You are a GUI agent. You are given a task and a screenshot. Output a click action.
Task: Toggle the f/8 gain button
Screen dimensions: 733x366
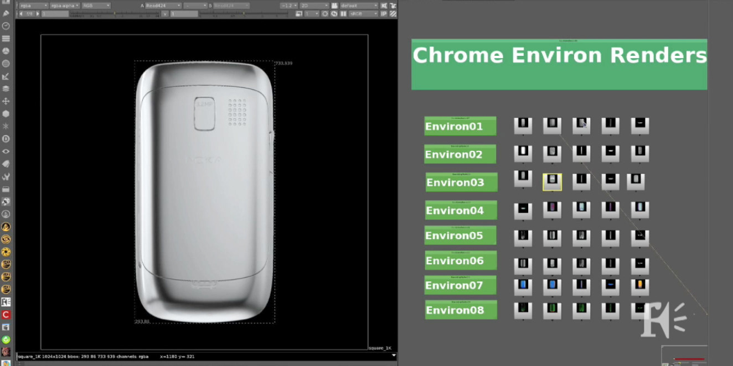pos(29,13)
